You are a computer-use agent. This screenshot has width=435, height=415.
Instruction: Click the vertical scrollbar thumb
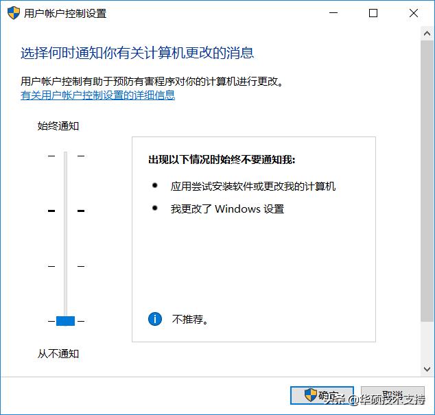[x=427, y=181]
